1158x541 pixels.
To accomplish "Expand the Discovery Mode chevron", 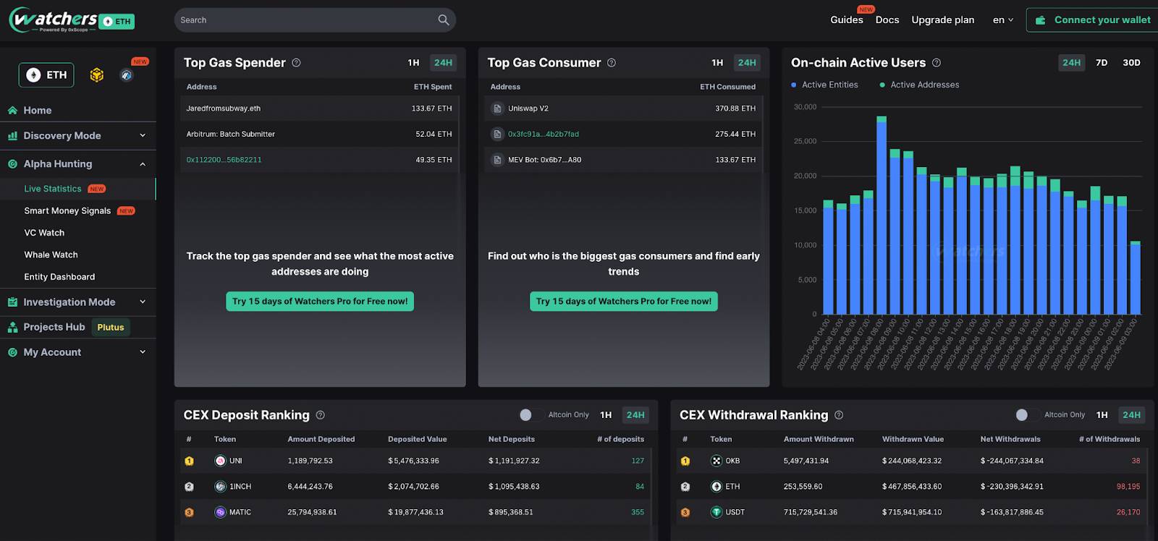I will coord(143,135).
